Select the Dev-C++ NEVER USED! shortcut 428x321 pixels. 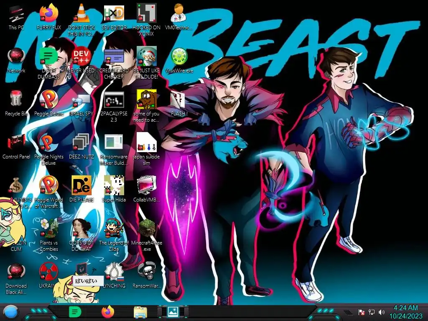click(82, 60)
